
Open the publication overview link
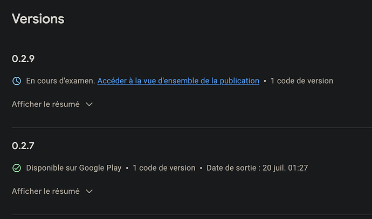pos(178,81)
